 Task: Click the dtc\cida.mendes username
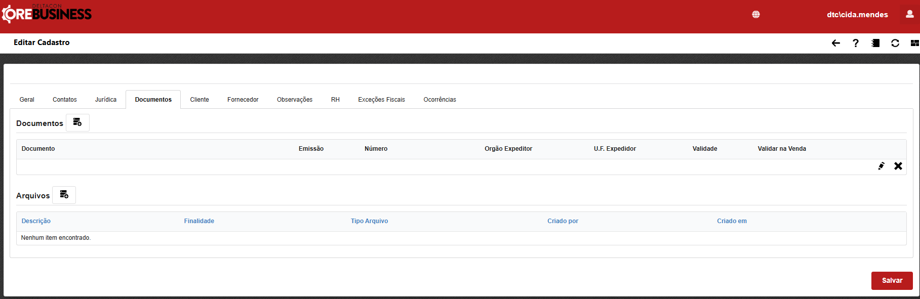(857, 15)
